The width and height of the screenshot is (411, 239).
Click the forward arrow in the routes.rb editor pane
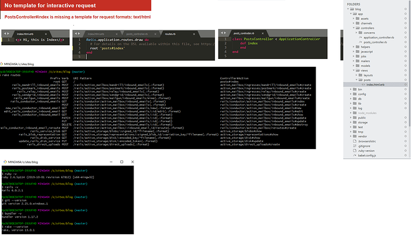[79, 33]
